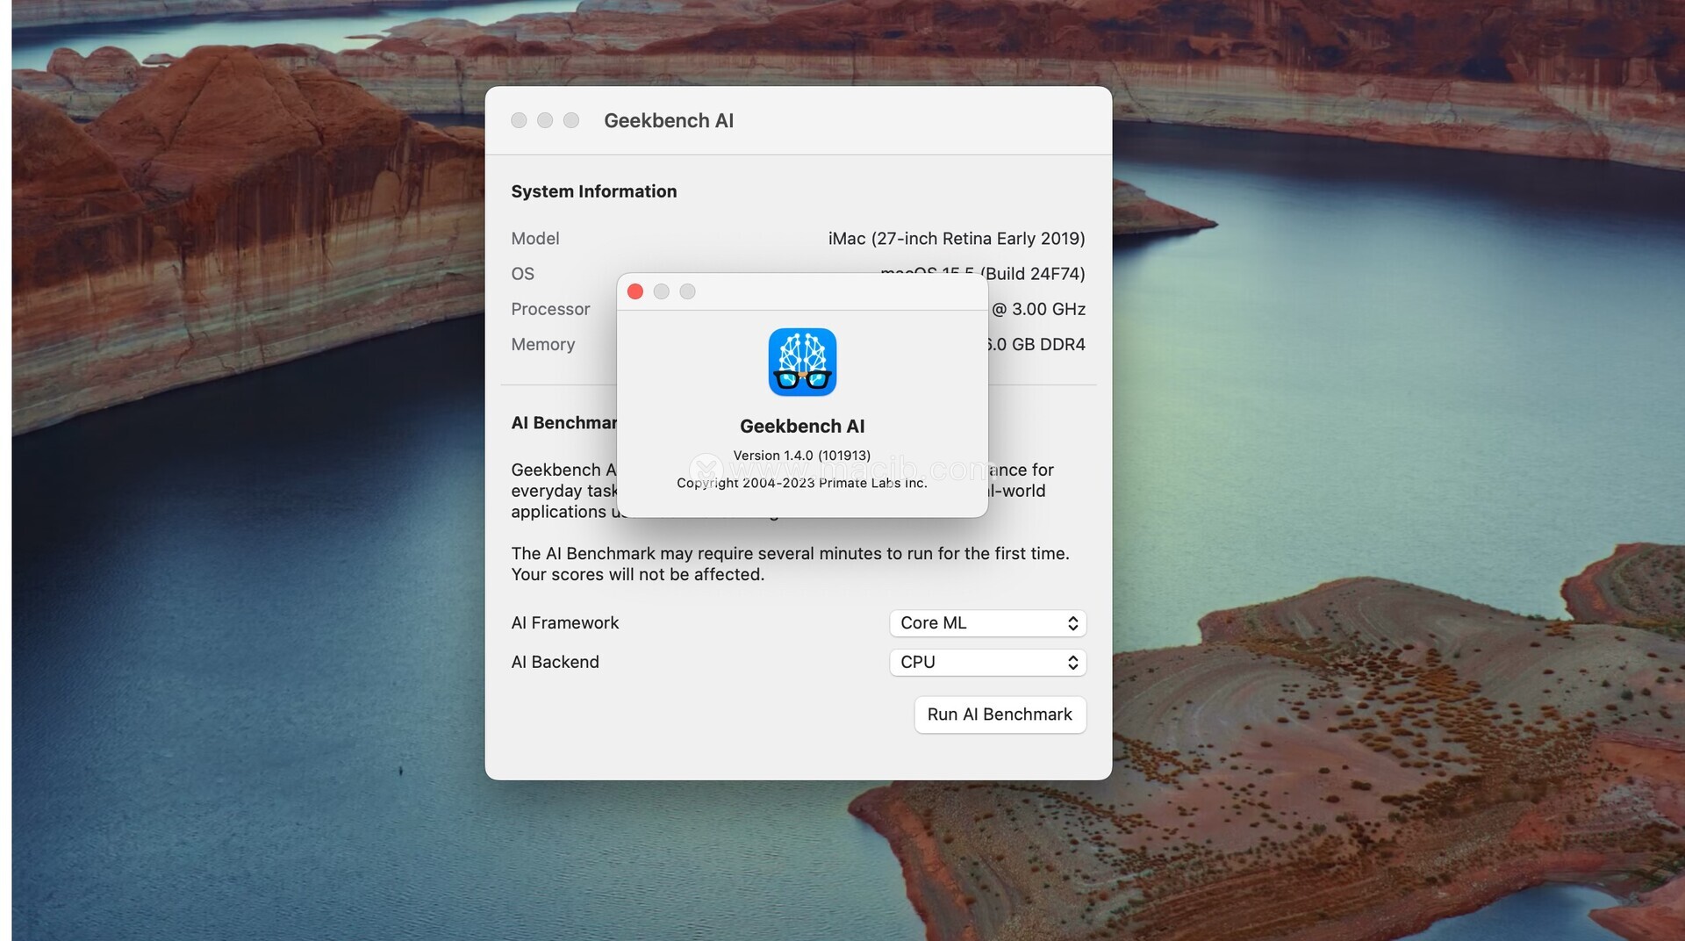Click the Model label
This screenshot has height=941, width=1685.
coord(535,239)
